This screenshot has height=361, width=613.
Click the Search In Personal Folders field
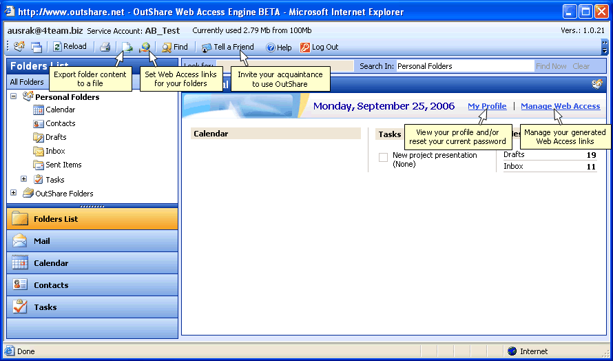(465, 66)
